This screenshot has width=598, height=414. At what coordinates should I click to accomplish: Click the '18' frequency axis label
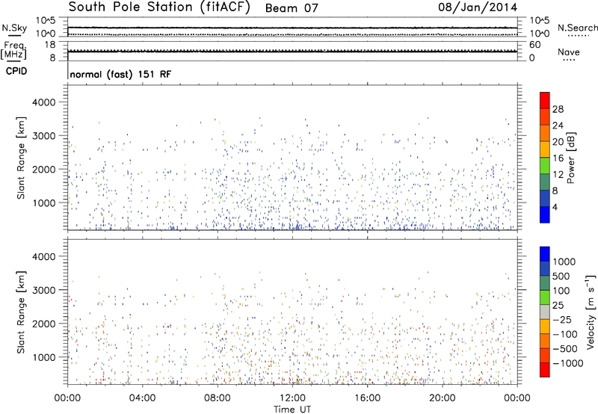(x=50, y=45)
